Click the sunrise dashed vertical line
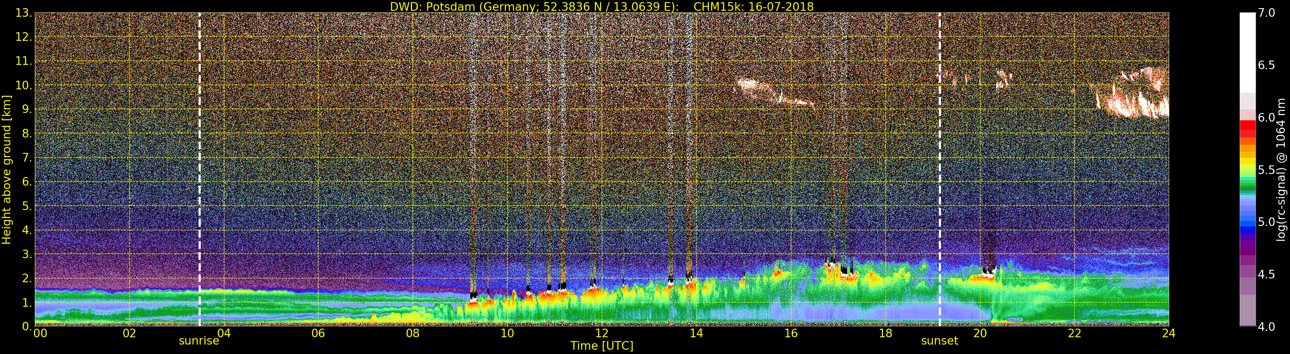 click(x=199, y=169)
